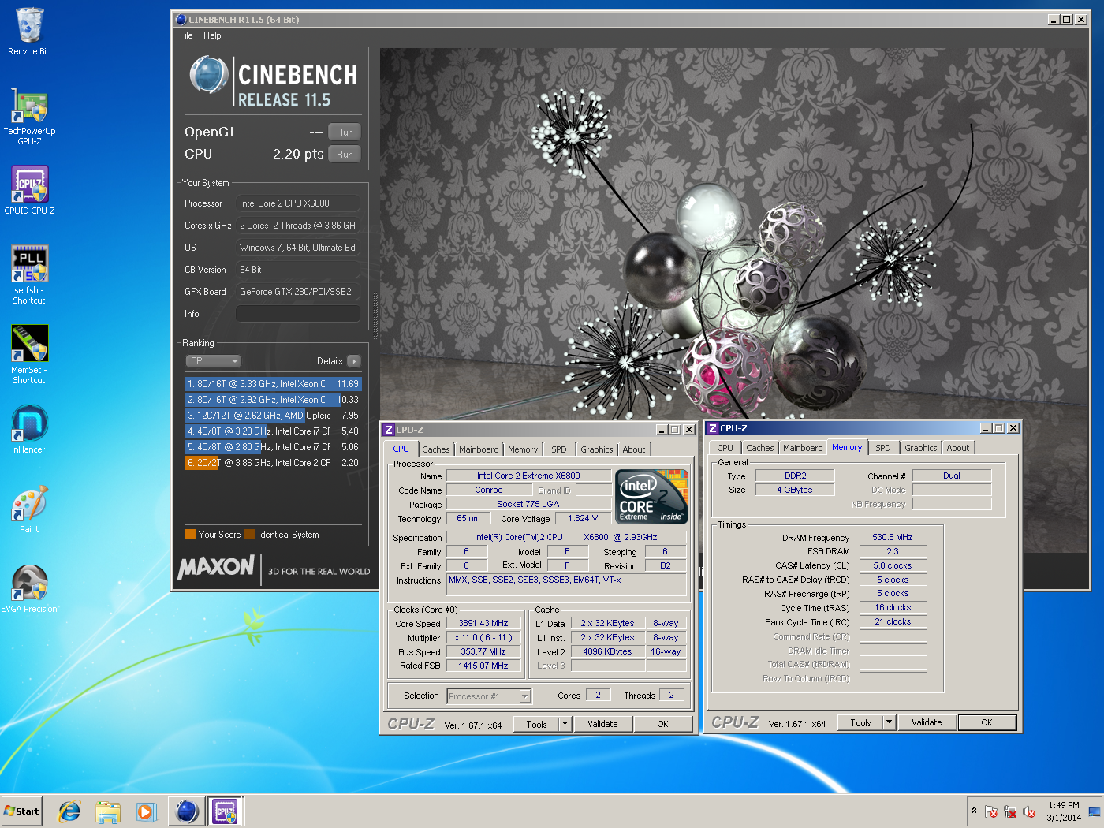Click the Intel Core 2 Extreme logo
Viewport: 1104px width, 828px height.
point(651,497)
